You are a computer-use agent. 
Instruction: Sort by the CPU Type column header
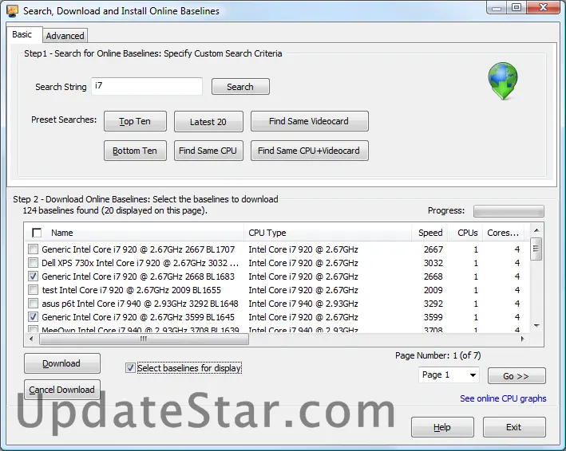tap(328, 233)
